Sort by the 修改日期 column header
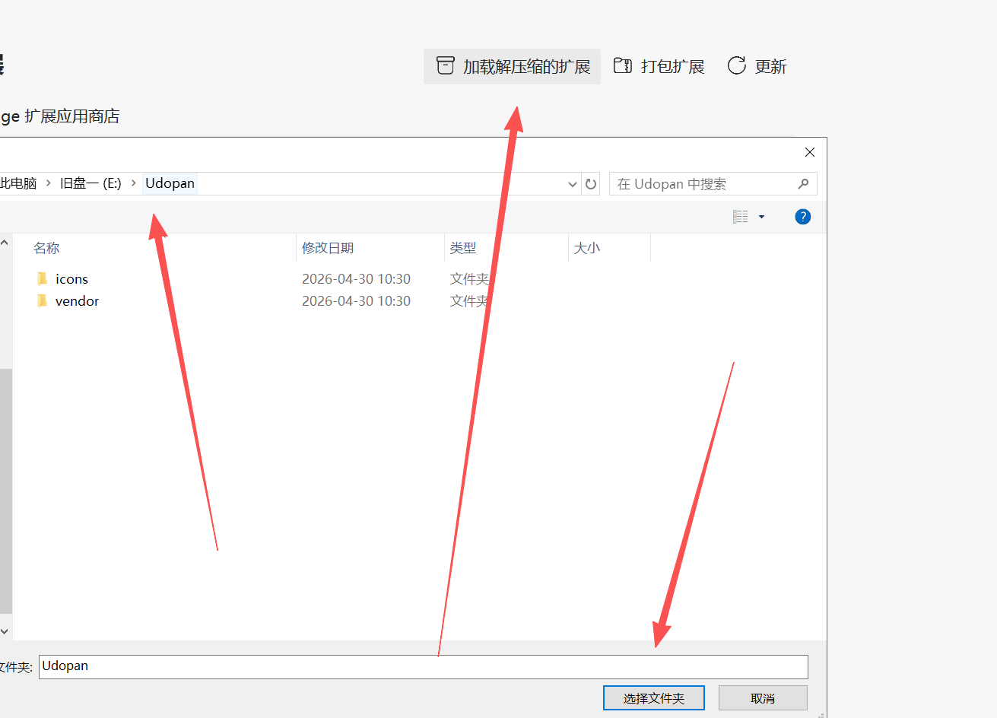Image resolution: width=997 pixels, height=718 pixels. [328, 248]
